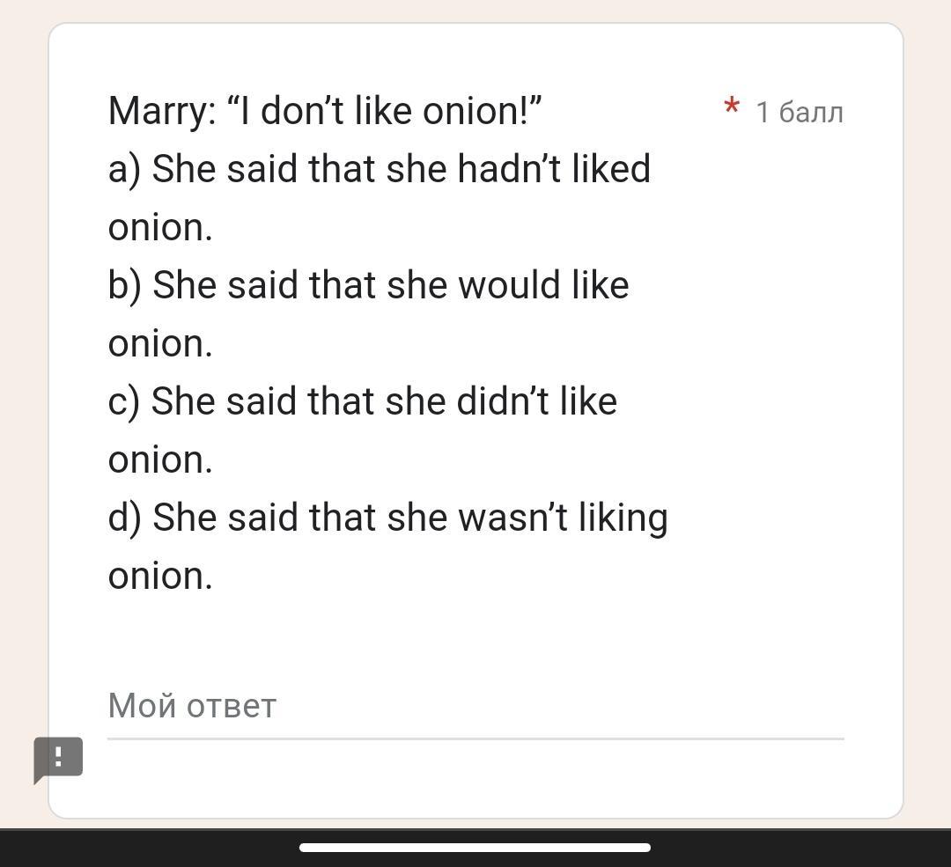This screenshot has height=867, width=951.
Task: Click the "d)" option letter
Action: point(125,518)
